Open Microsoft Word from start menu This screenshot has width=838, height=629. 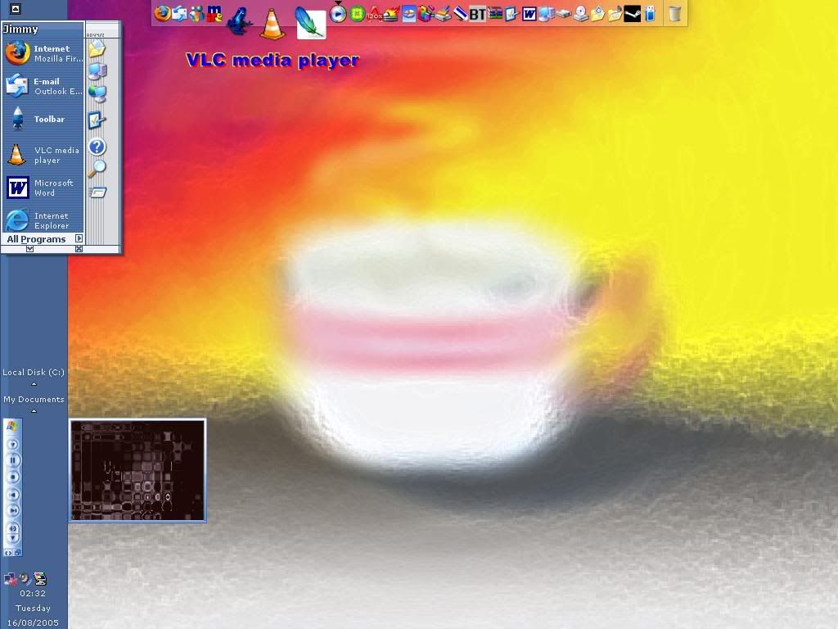tap(44, 188)
